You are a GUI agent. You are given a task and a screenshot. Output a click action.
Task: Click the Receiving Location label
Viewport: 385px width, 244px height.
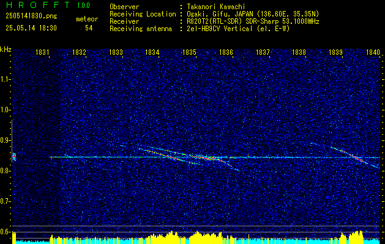coord(143,14)
